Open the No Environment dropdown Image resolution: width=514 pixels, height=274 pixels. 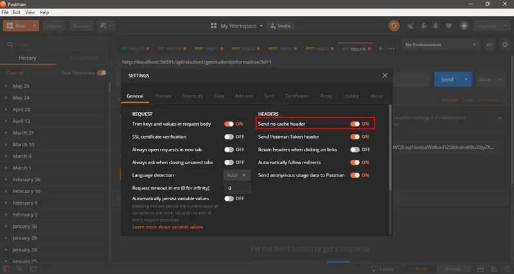(441, 44)
